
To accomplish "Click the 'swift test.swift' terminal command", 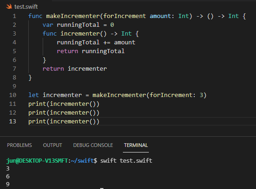I will point(126,161).
